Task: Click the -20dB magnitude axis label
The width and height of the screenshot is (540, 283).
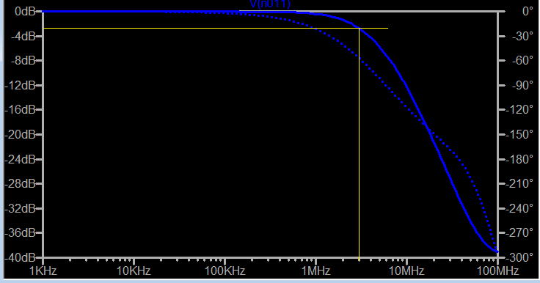Action: (x=21, y=134)
